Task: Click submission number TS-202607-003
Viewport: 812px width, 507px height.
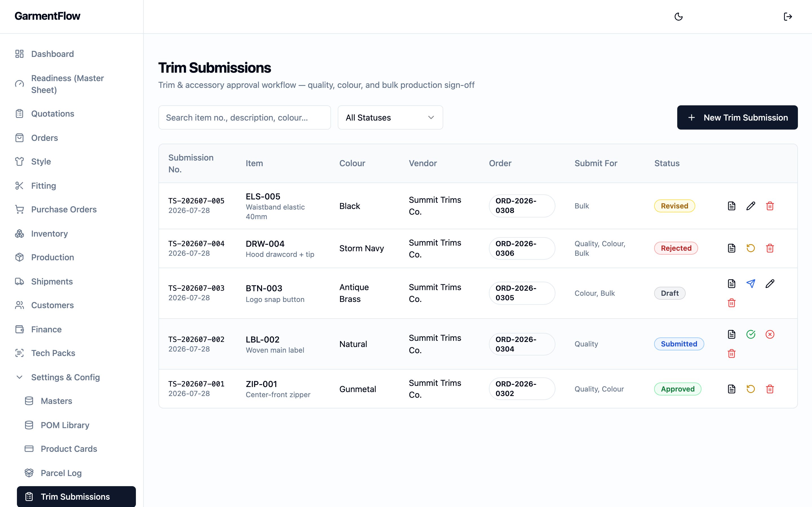Action: [x=196, y=288]
